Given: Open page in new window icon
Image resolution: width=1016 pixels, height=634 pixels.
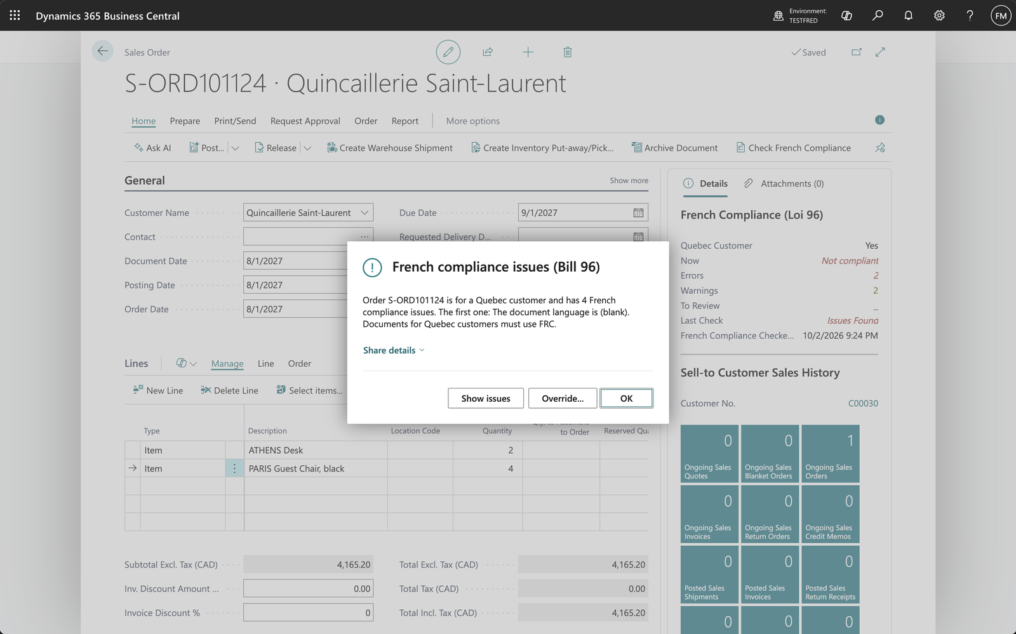Looking at the screenshot, I should pos(857,52).
